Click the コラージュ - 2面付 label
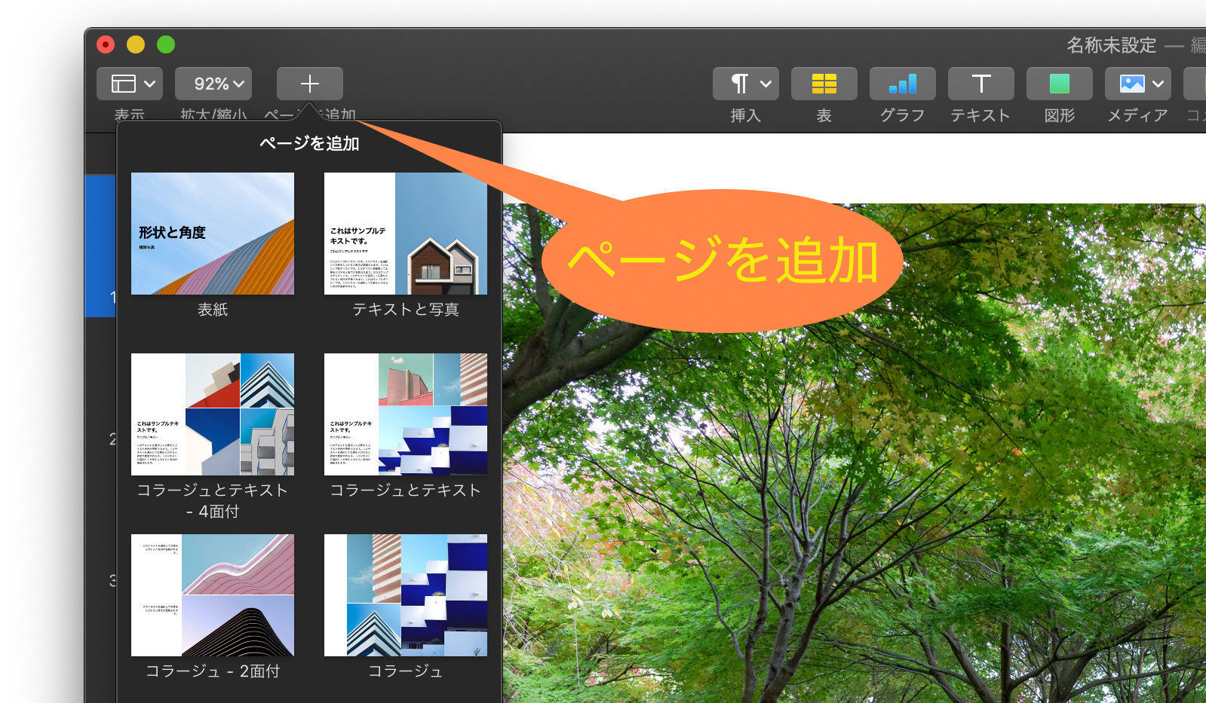The height and width of the screenshot is (703, 1206). click(x=213, y=671)
